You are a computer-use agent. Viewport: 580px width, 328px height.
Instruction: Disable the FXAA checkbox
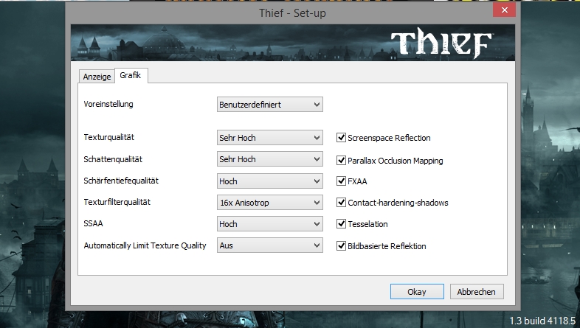coord(341,181)
